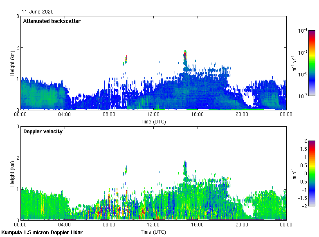319x237 pixels.
Task: Select 08:00 tick on backscatter time axis
Action: click(109, 115)
